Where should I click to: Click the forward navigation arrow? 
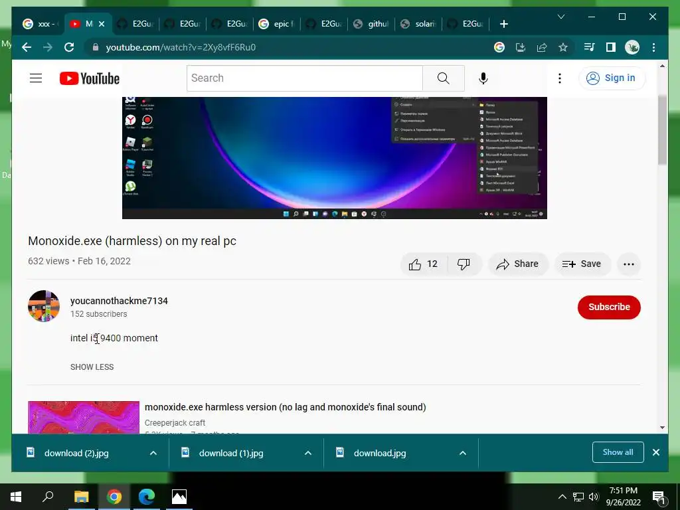[48, 47]
